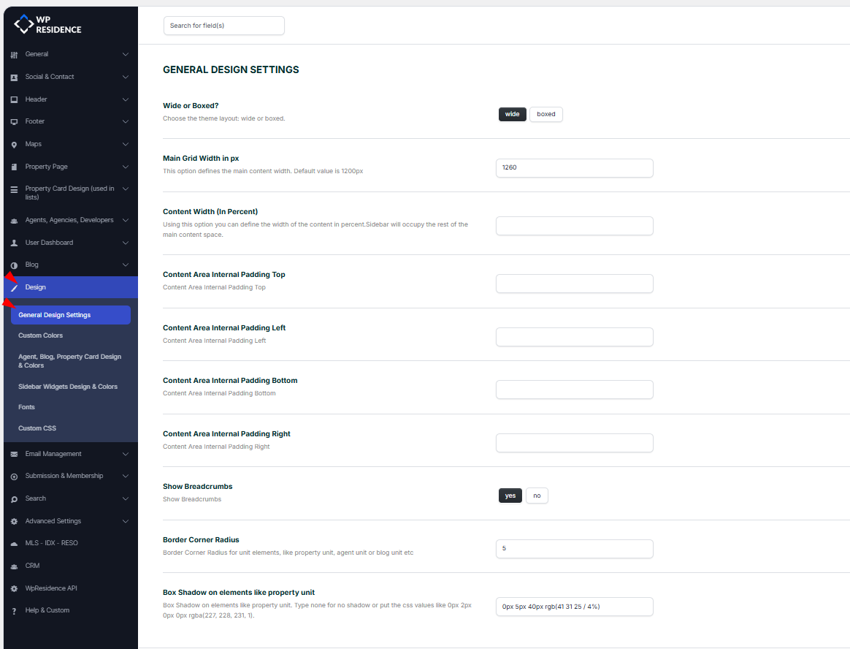Viewport: 850px width, 649px height.
Task: Open the Fonts submenu item
Action: pos(27,407)
